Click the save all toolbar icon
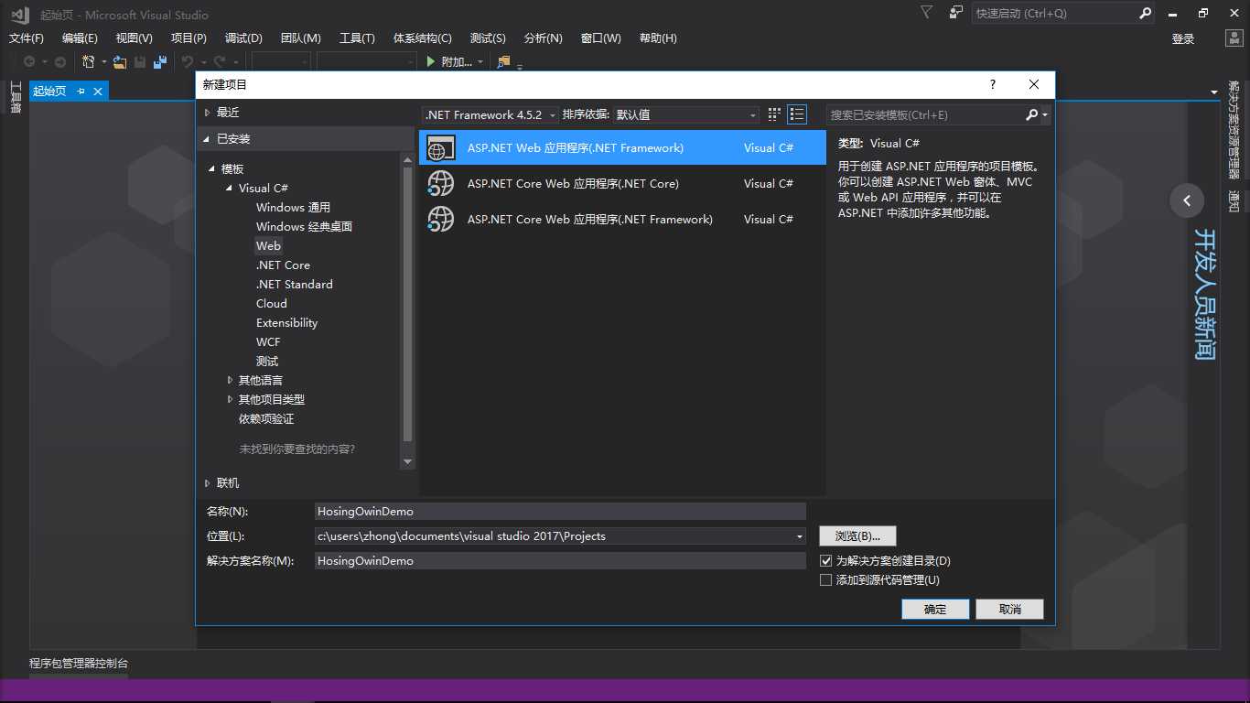The height and width of the screenshot is (703, 1250). coord(160,62)
